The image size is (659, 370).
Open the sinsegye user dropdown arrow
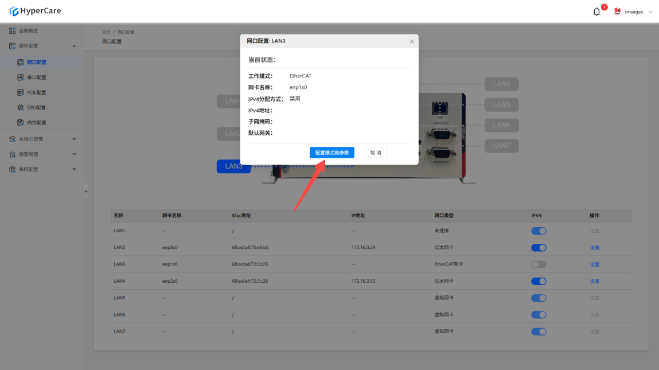pos(650,12)
